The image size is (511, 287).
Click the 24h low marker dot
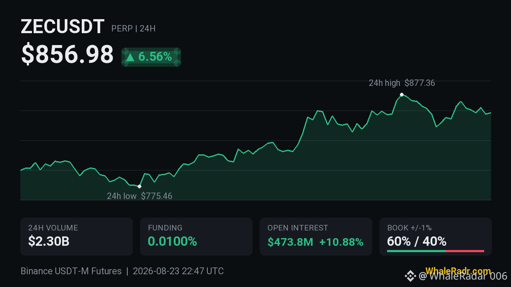139,186
